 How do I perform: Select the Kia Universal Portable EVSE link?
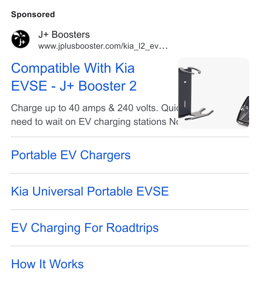tap(90, 191)
